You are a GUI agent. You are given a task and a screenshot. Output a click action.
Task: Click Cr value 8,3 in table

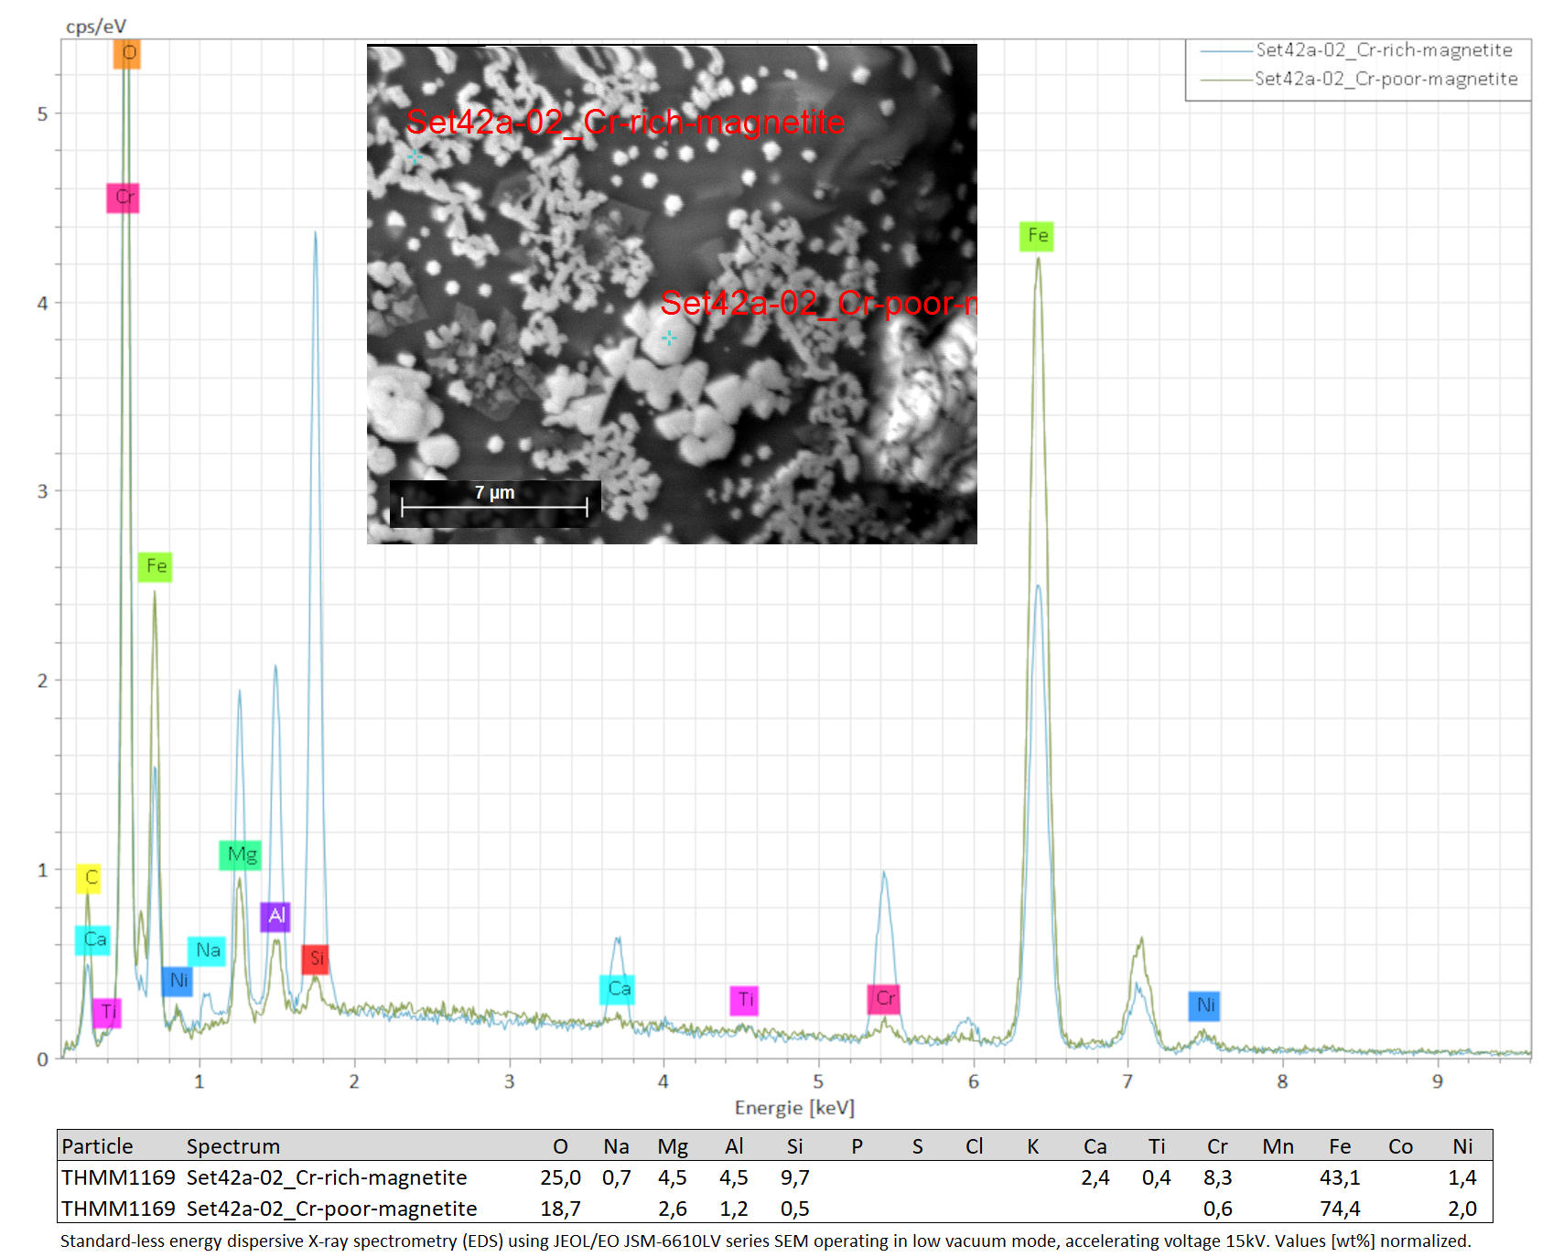[x=1217, y=1177]
